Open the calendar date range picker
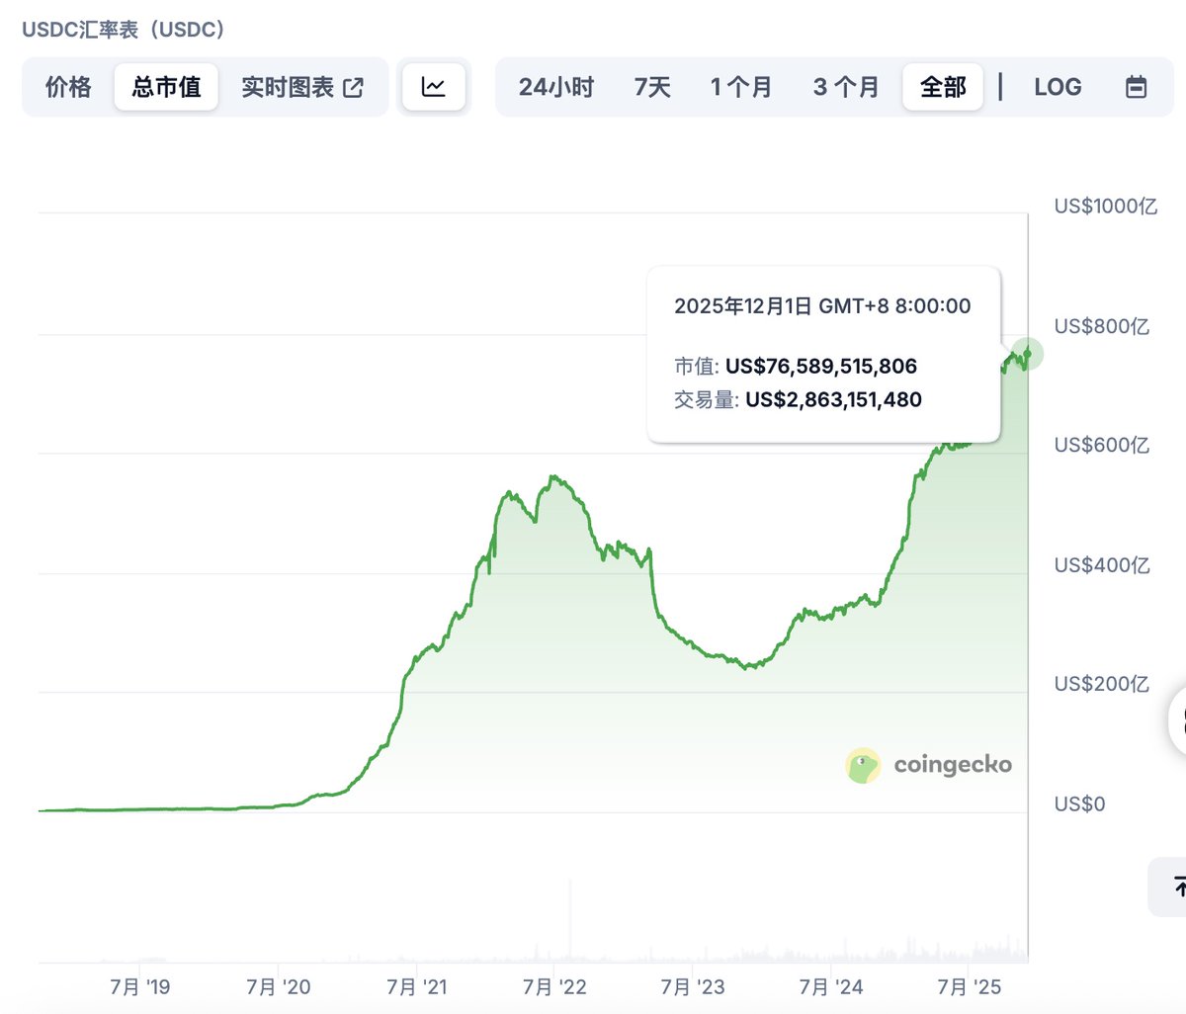This screenshot has width=1186, height=1014. (x=1137, y=87)
